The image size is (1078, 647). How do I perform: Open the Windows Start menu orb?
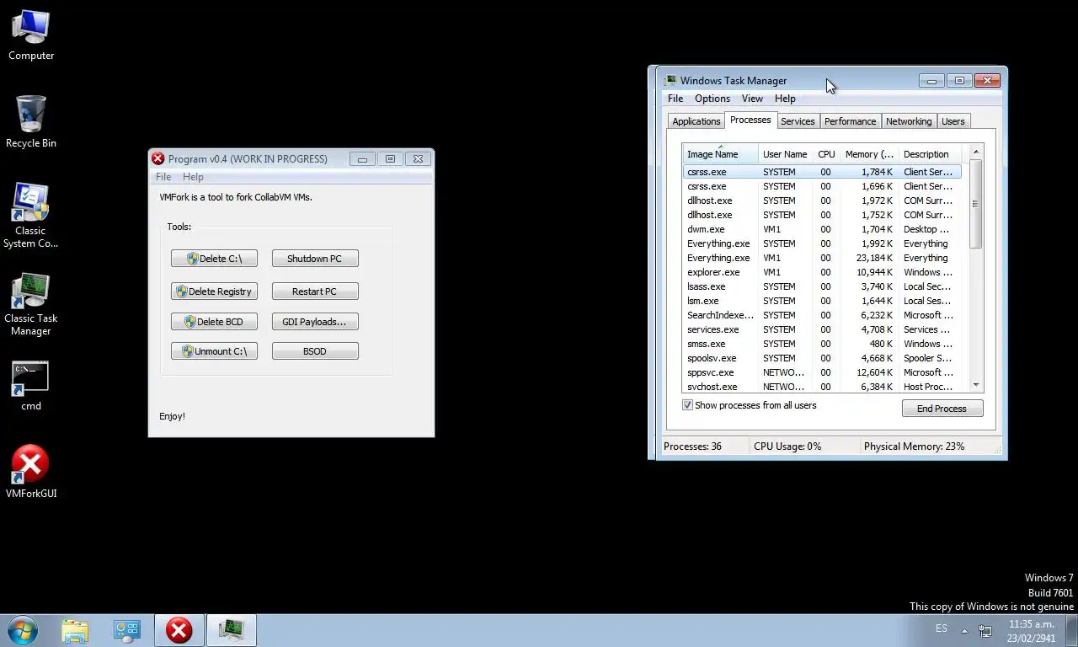tap(23, 630)
